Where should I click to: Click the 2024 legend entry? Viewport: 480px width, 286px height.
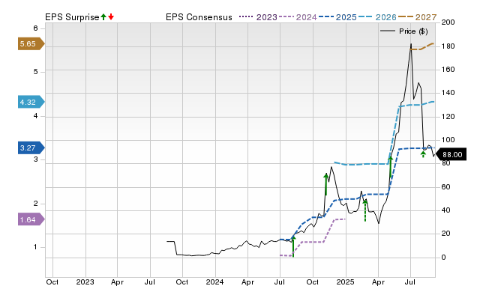(x=298, y=17)
